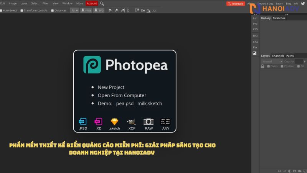The image size is (307, 173).
Task: Click the link layers icon at panel bottom
Action: coord(280,171)
